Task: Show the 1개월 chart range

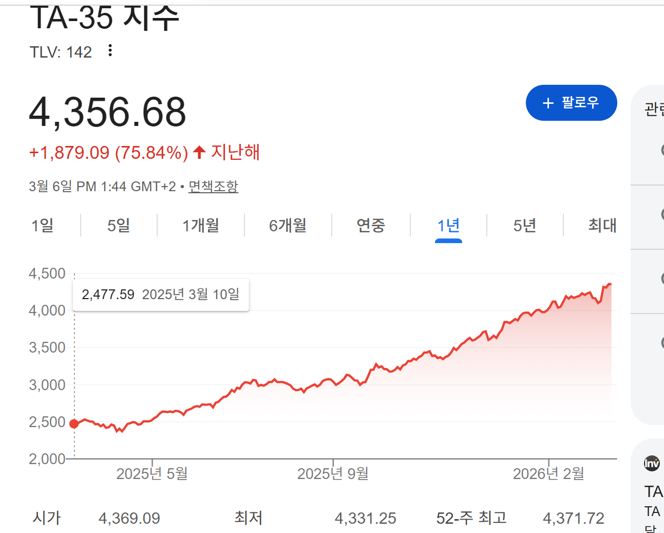Action: [x=201, y=225]
